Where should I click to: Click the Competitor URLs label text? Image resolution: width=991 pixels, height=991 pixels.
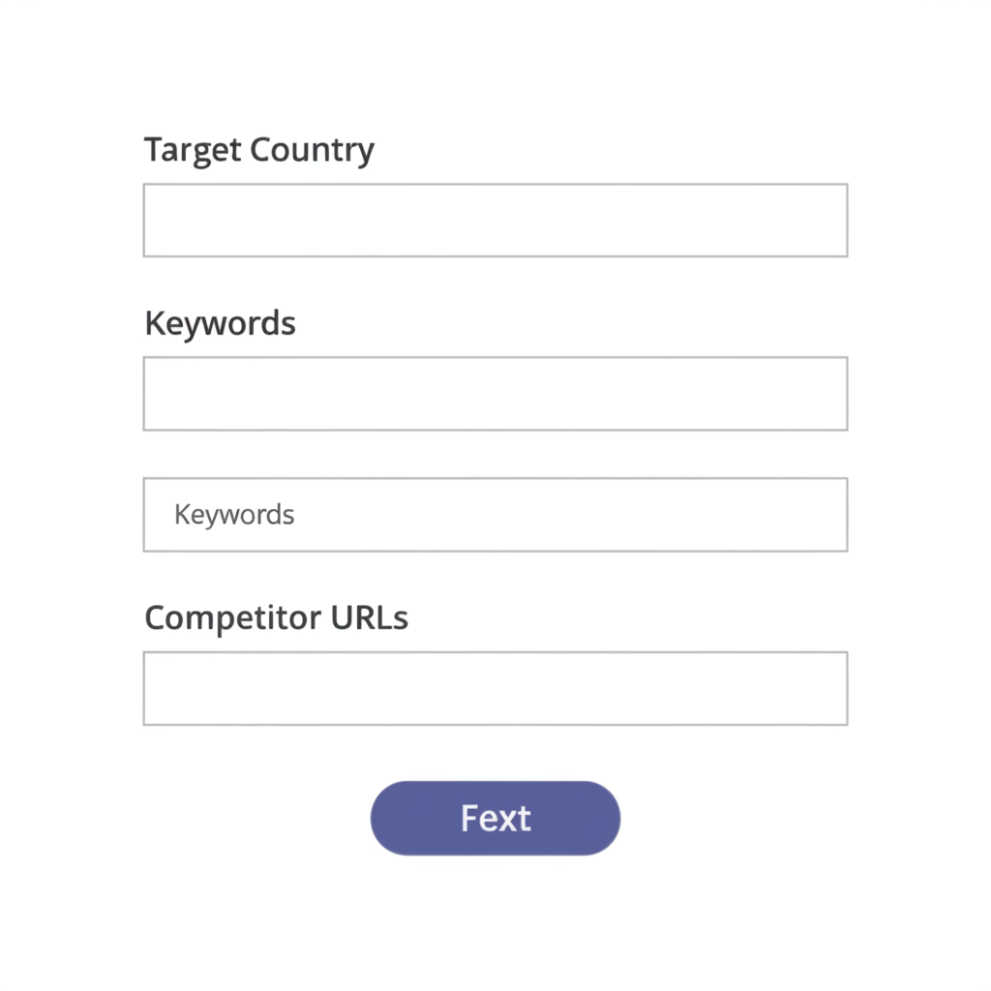pyautogui.click(x=276, y=617)
